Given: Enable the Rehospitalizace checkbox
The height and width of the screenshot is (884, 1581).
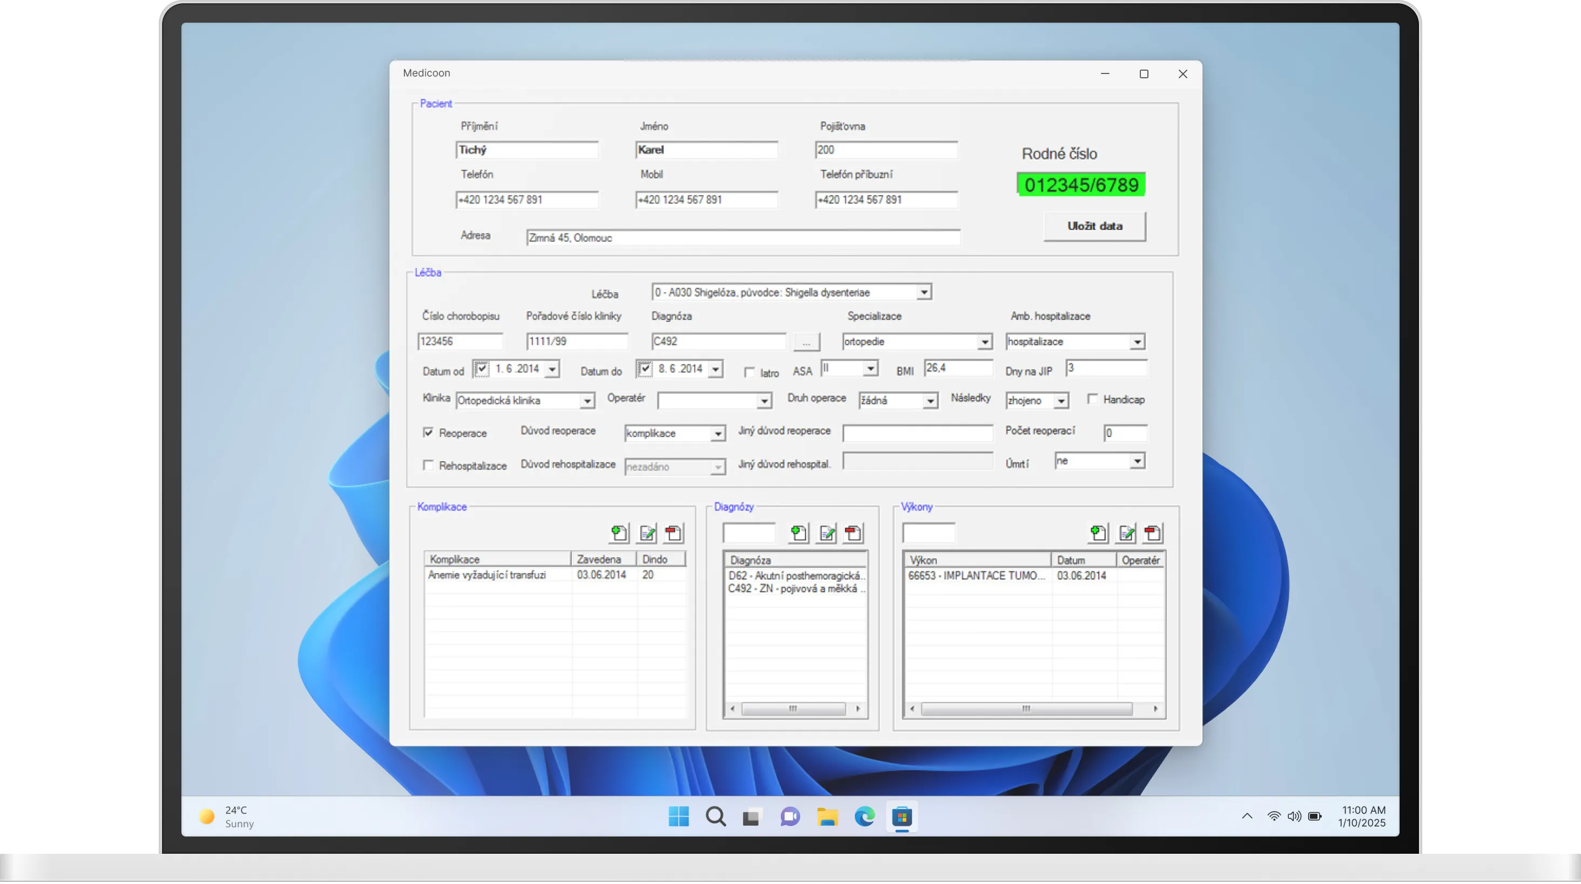Looking at the screenshot, I should click(x=428, y=466).
